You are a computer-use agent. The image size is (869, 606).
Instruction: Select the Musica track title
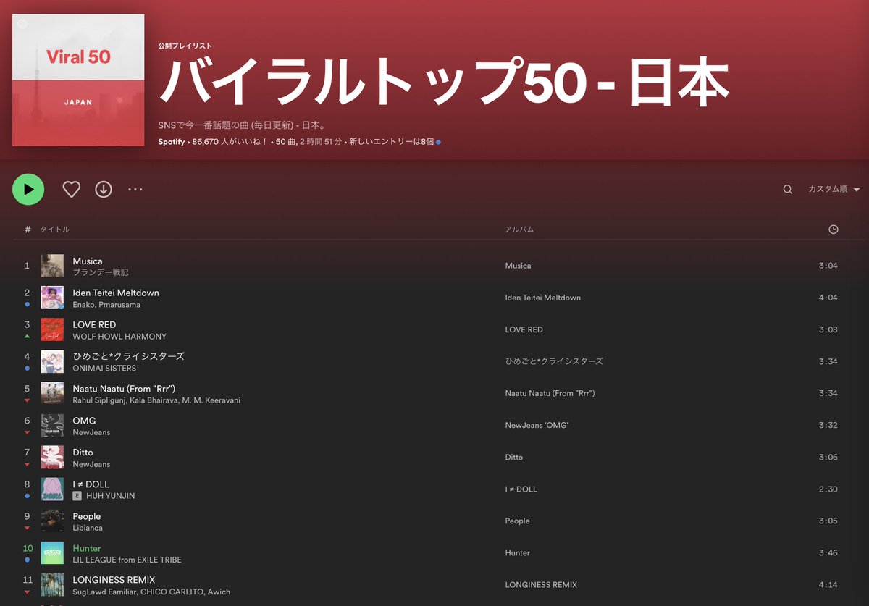click(88, 261)
